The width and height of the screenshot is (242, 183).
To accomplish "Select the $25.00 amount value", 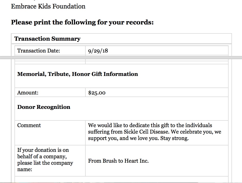I will pos(96,93).
